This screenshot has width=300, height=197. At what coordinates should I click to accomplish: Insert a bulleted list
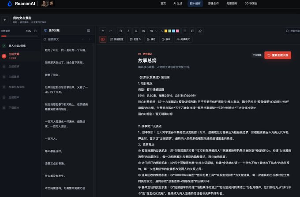coord(185,31)
